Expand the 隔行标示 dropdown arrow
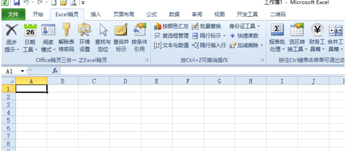Screen dimensions: 346x153 pyautogui.click(x=224, y=36)
